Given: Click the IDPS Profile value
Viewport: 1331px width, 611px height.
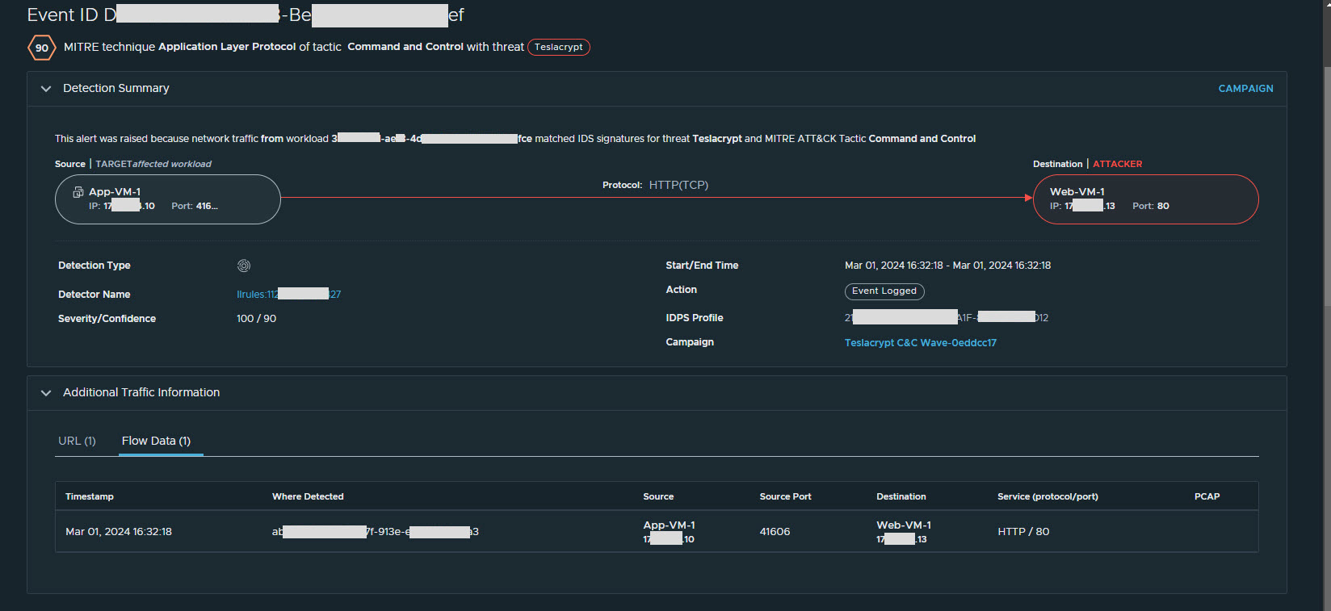Looking at the screenshot, I should point(947,318).
